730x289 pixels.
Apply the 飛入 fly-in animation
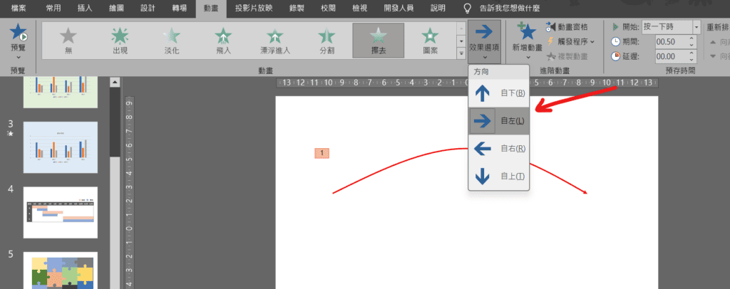[223, 41]
